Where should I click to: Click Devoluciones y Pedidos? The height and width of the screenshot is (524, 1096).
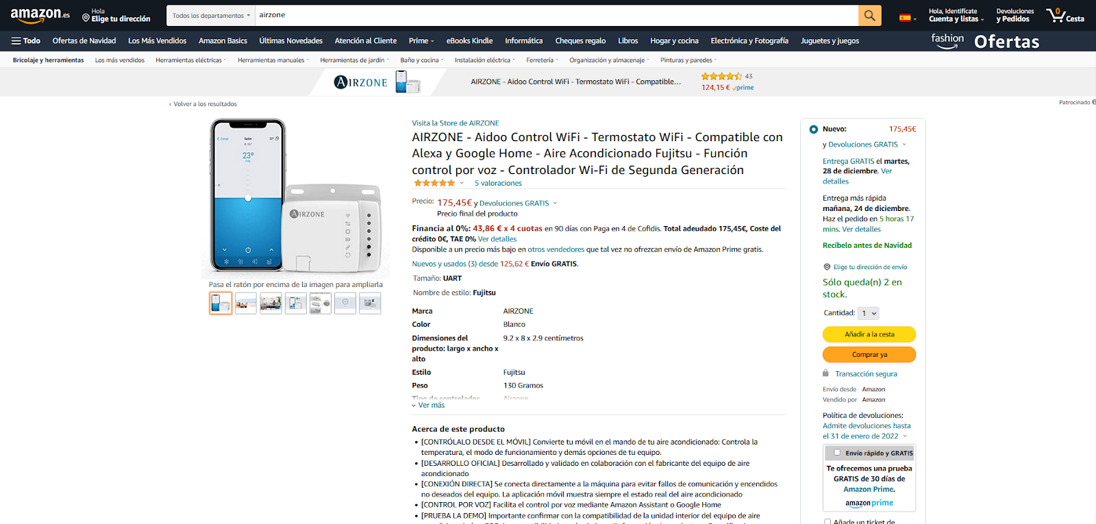(x=1015, y=15)
